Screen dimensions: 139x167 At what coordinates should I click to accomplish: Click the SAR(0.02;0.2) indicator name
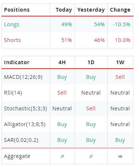pos(21,140)
